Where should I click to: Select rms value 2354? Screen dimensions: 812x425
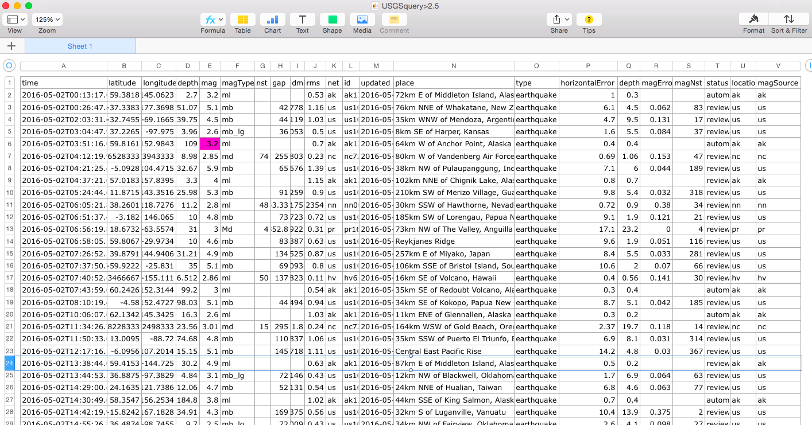tap(315, 205)
